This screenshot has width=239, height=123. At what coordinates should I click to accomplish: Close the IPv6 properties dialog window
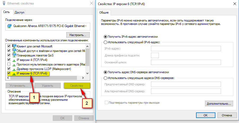pos(235,4)
